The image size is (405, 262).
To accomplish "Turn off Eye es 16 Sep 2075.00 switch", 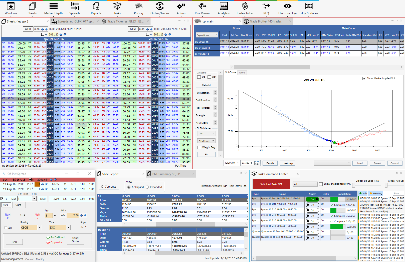I will [312, 199].
